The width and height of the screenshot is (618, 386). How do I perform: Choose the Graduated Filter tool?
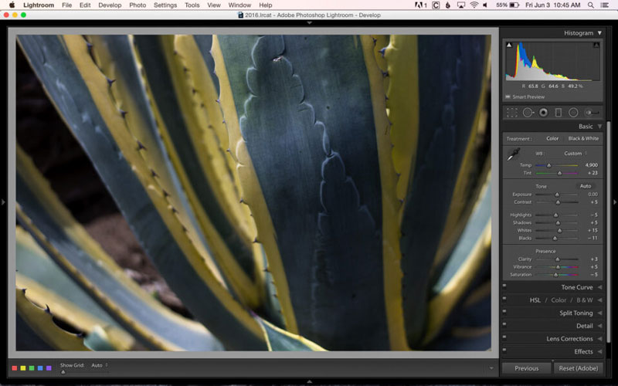(559, 113)
